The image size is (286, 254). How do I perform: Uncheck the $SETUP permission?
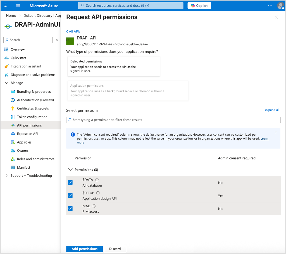[70, 195]
